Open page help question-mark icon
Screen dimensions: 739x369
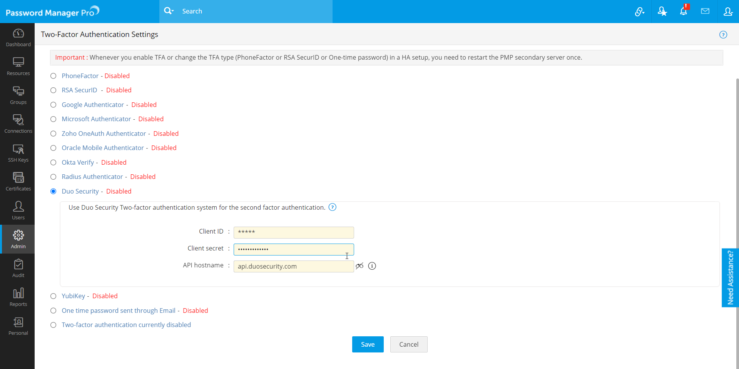coord(723,35)
